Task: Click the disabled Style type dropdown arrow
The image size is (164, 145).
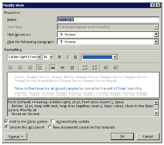Action: (x=156, y=27)
